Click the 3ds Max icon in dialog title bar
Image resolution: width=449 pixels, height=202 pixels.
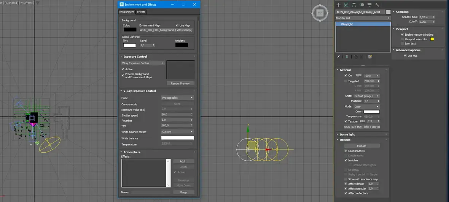121,5
